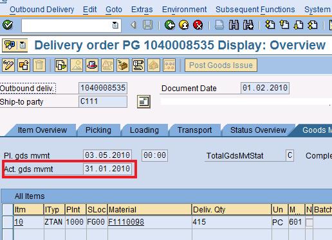The width and height of the screenshot is (332, 240).
Task: Click material F1110098 link
Action: tap(126, 222)
